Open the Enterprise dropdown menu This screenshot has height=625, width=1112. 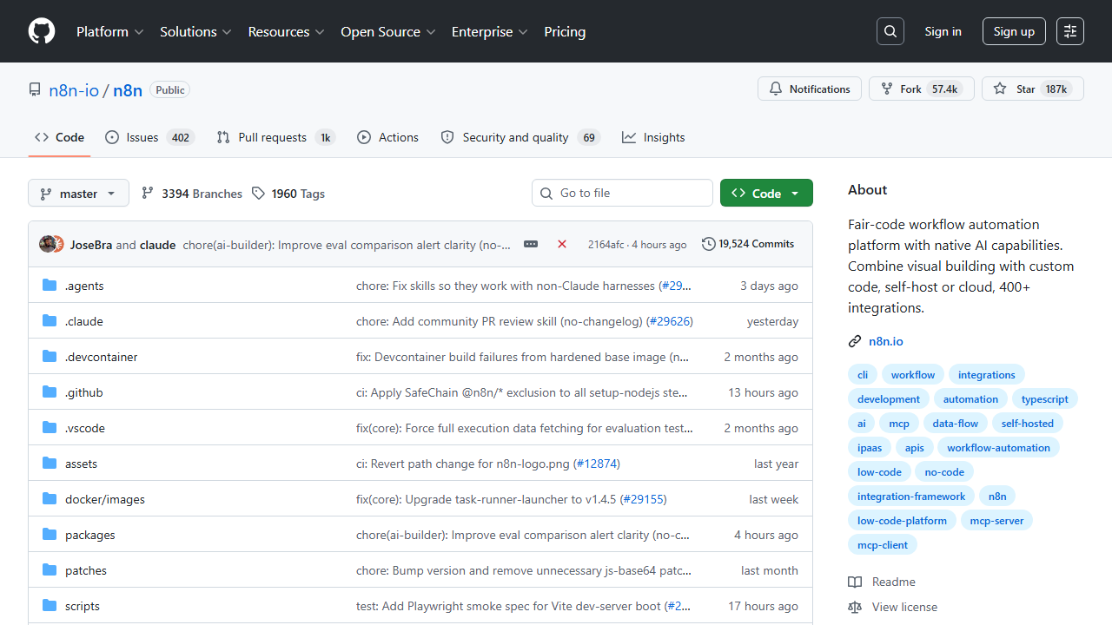point(489,31)
